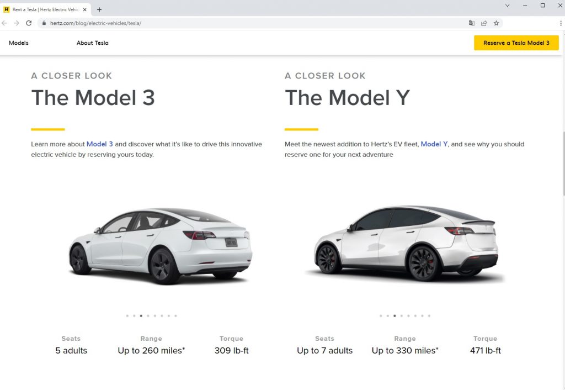Viewport: 565px width, 390px height.
Task: Reload the Hertz page
Action: point(29,23)
